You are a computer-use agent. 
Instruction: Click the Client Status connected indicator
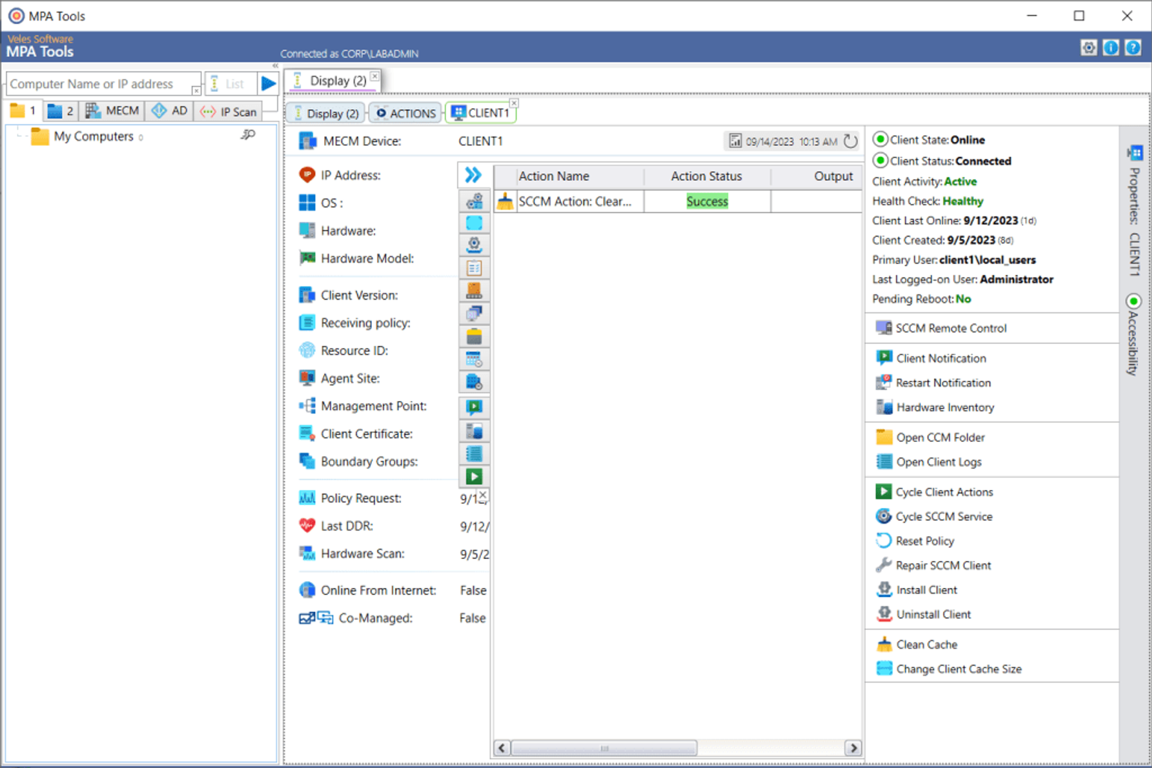(x=880, y=160)
